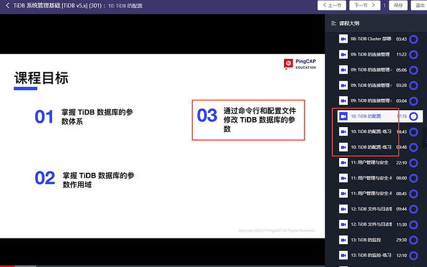Save progress with the 保存 button
Viewport: 427px width, 267px height.
[398, 5]
